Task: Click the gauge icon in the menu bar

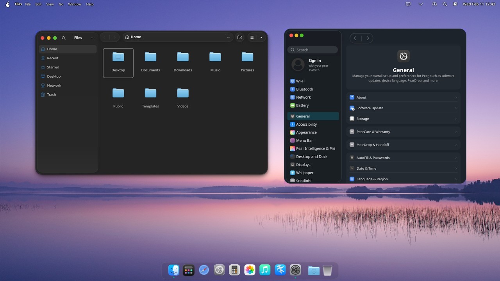Action: tap(434, 4)
